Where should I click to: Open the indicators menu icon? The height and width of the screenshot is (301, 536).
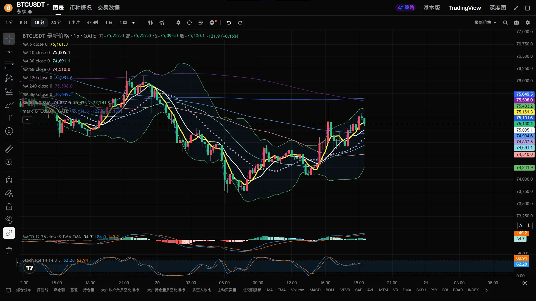[162, 23]
